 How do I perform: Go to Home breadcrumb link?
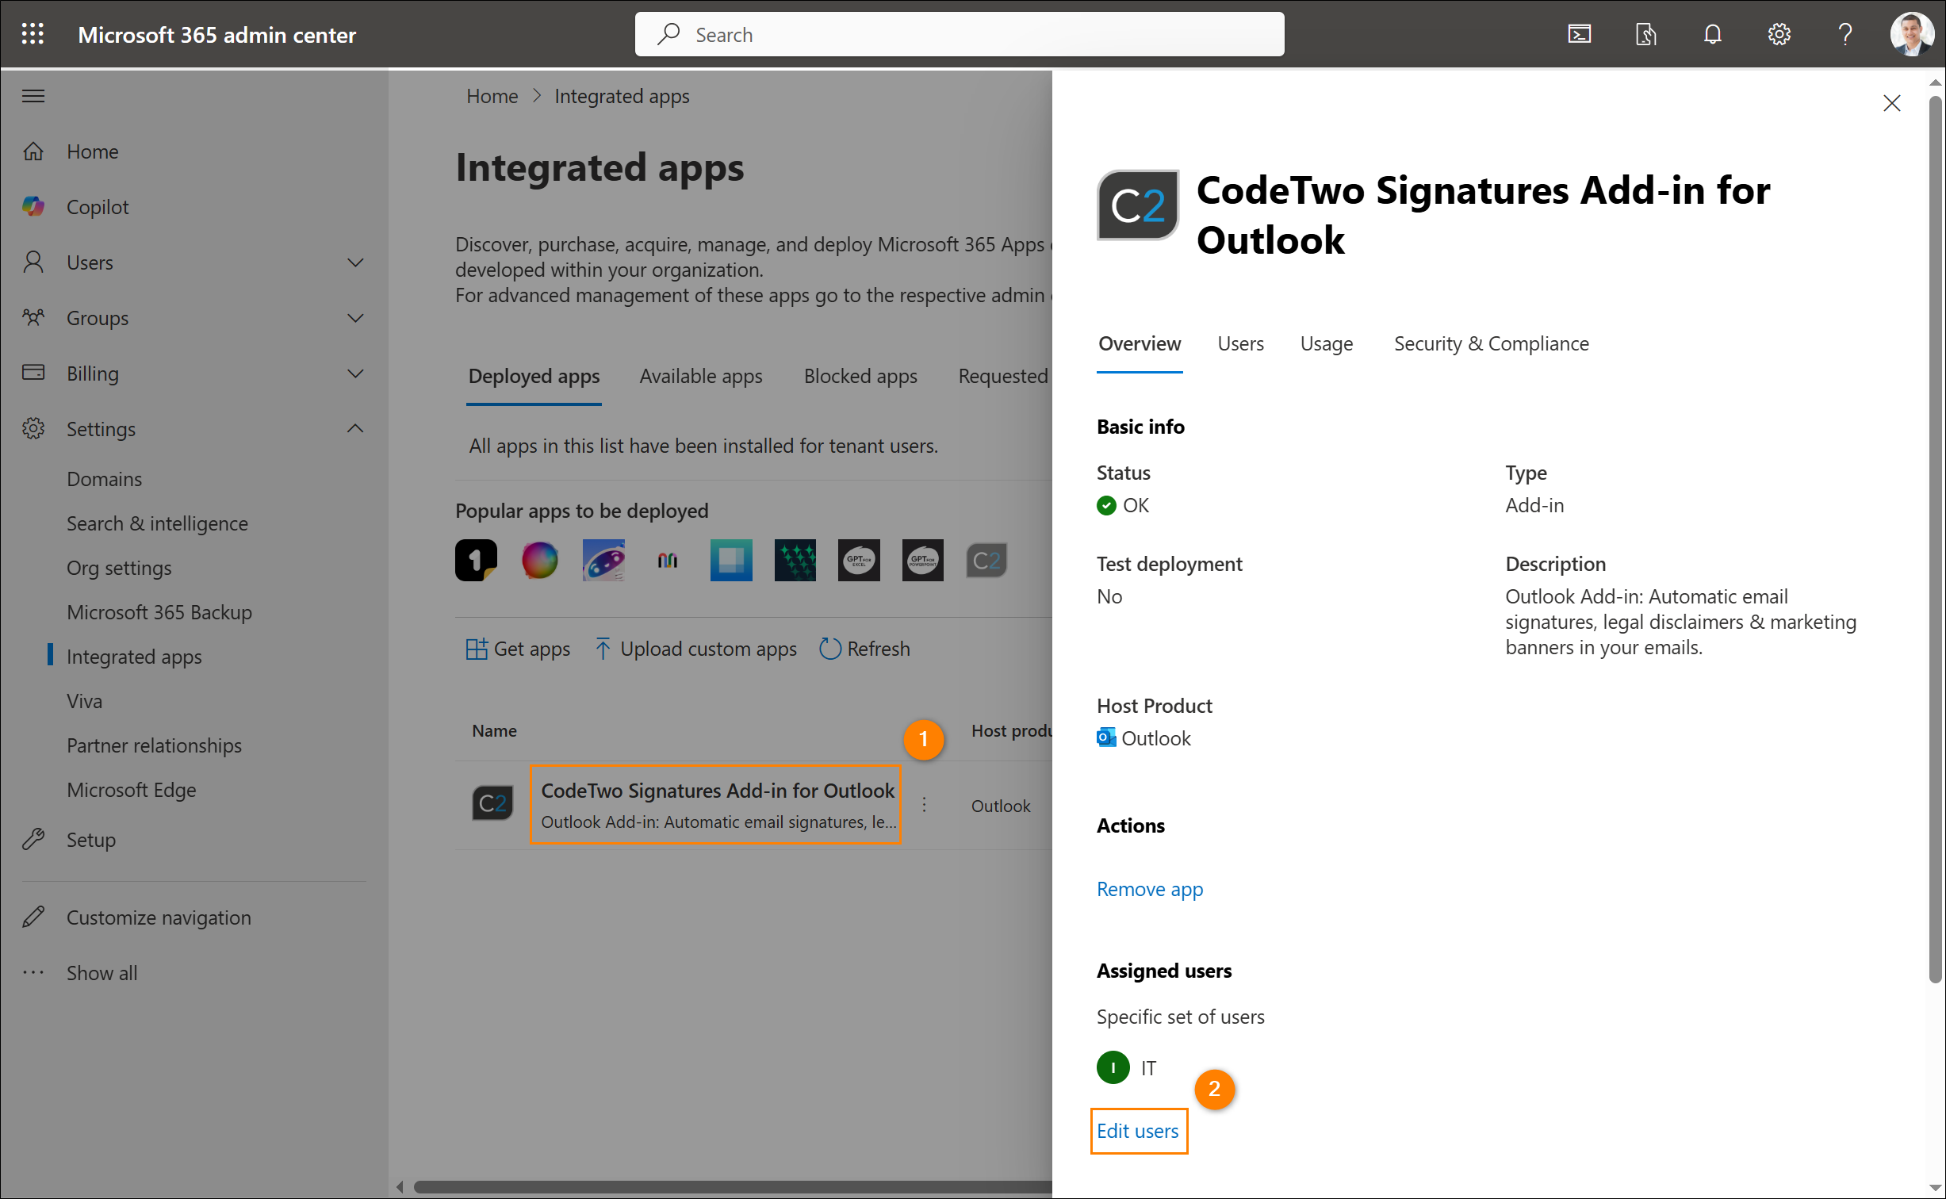pyautogui.click(x=492, y=96)
